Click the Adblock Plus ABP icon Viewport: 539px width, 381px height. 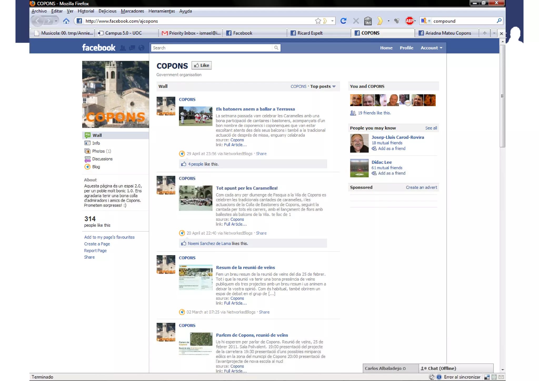pyautogui.click(x=409, y=21)
